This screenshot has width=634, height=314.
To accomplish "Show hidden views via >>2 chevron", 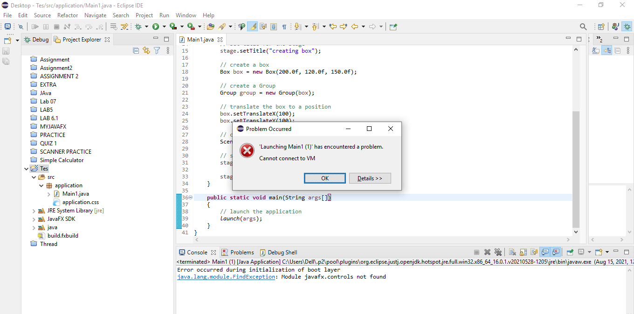I will 600,40.
